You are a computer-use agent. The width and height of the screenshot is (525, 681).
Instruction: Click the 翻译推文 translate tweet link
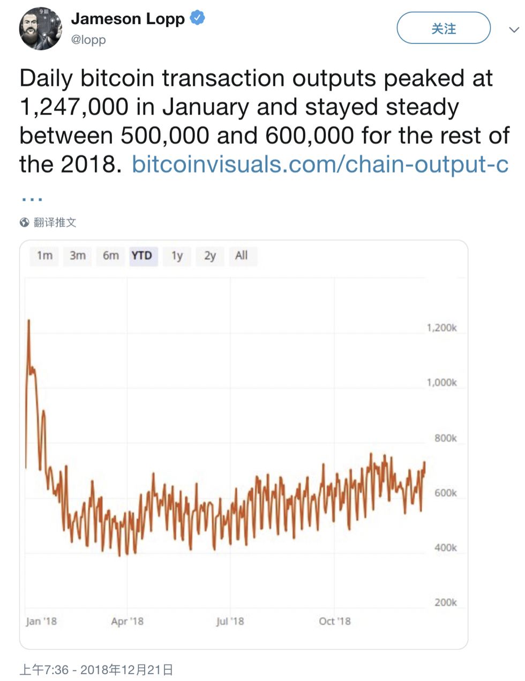point(55,223)
